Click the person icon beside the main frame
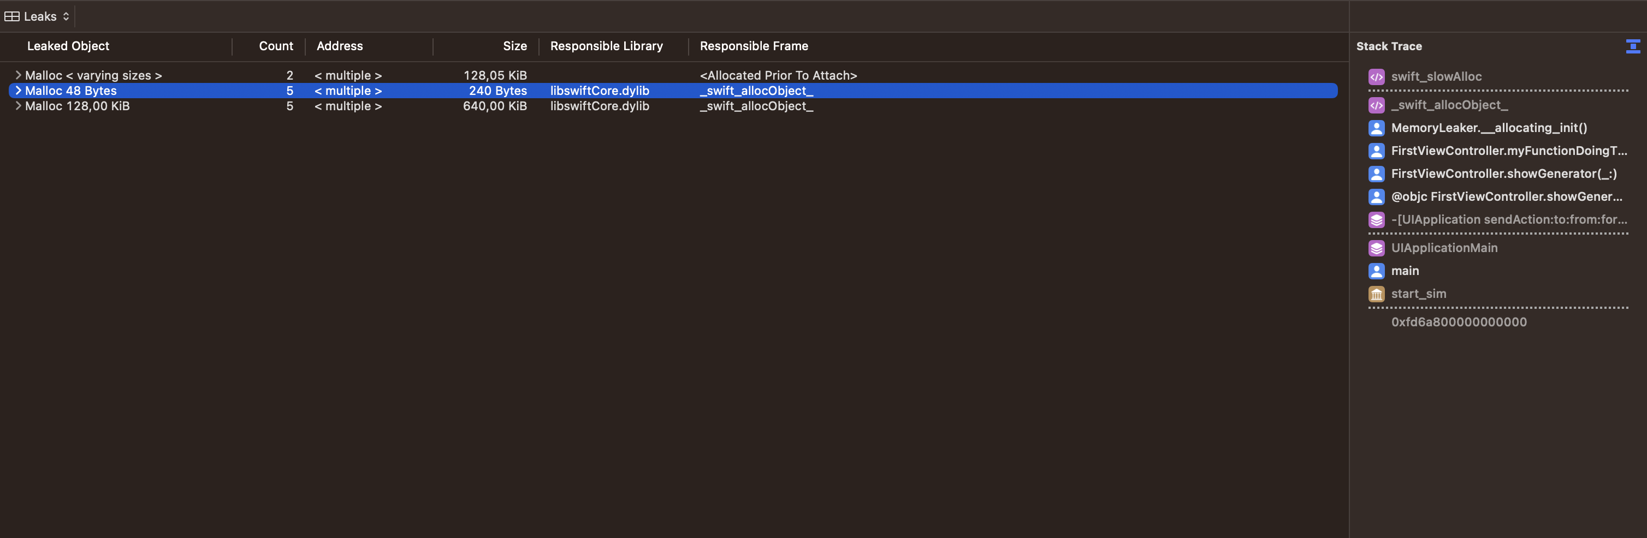The width and height of the screenshot is (1647, 538). pos(1377,271)
